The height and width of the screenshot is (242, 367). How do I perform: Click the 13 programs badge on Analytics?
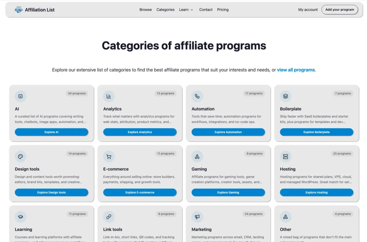[x=165, y=93]
